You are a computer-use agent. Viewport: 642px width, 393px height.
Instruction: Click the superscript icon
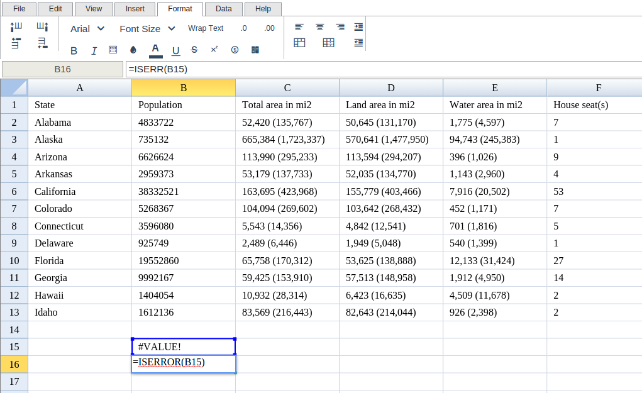pyautogui.click(x=214, y=50)
